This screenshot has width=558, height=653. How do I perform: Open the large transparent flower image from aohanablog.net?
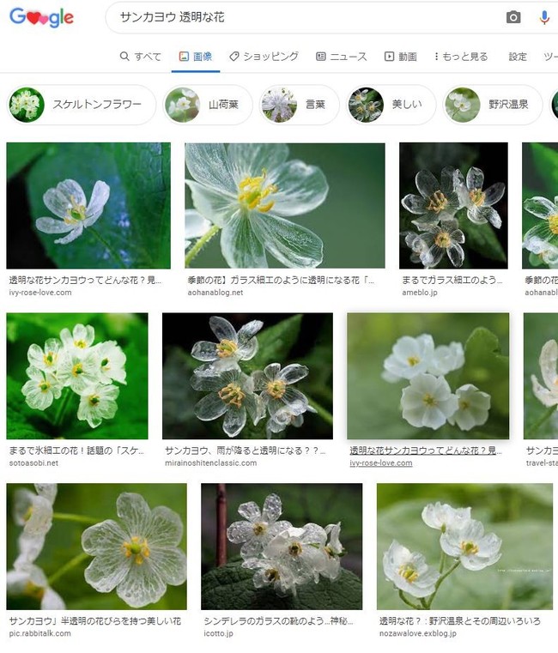tap(285, 205)
